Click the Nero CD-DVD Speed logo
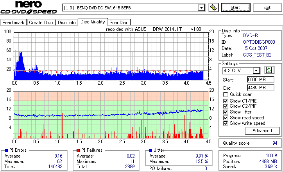 point(29,7)
